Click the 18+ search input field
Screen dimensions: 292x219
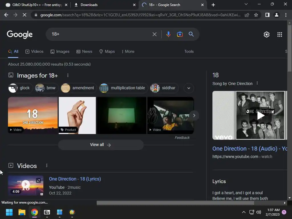click(x=101, y=34)
